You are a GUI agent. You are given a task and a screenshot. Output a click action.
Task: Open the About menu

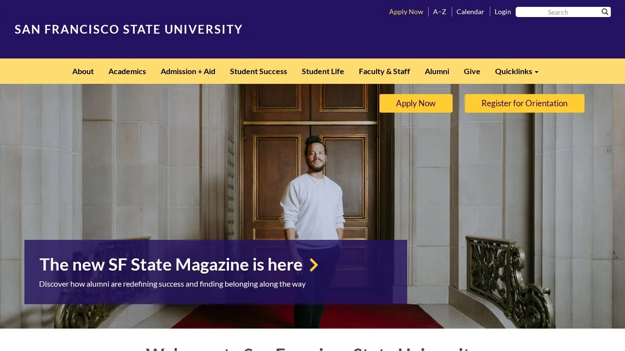click(x=83, y=71)
